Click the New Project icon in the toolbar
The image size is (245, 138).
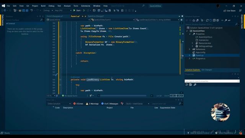pos(15,10)
